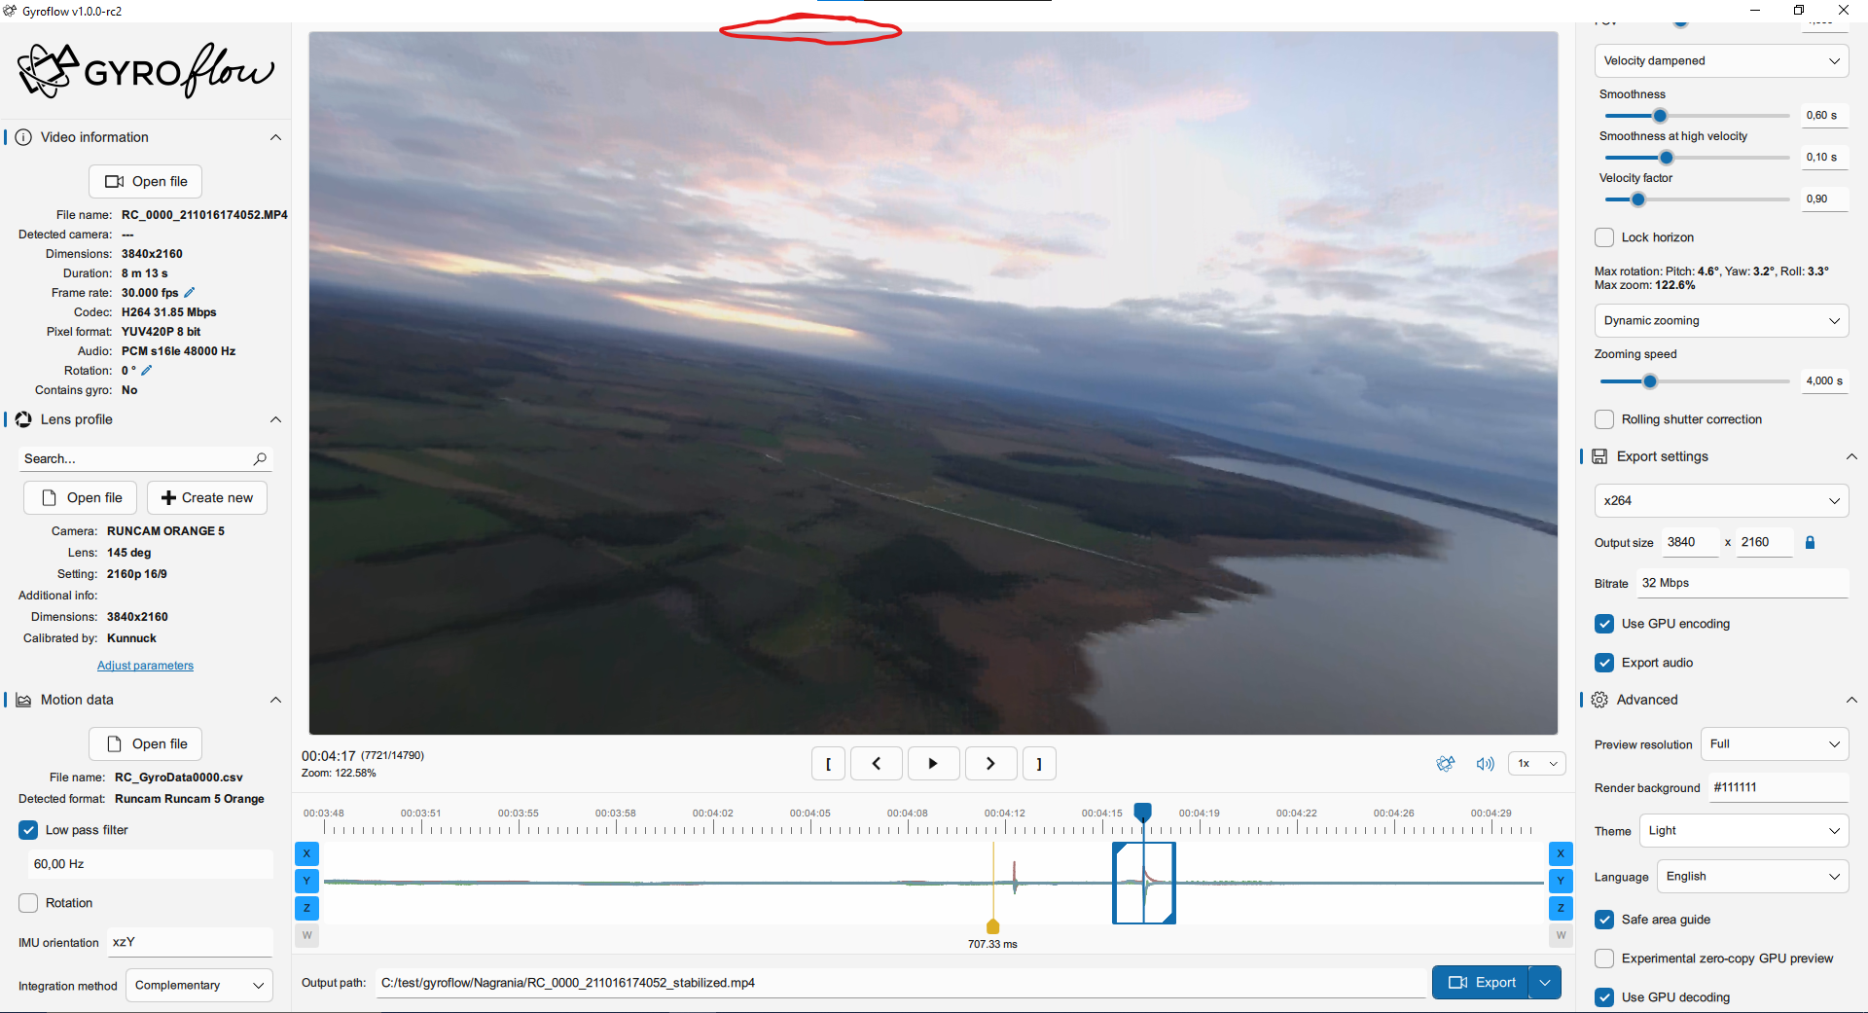
Task: Create a new lens profile
Action: coord(206,497)
